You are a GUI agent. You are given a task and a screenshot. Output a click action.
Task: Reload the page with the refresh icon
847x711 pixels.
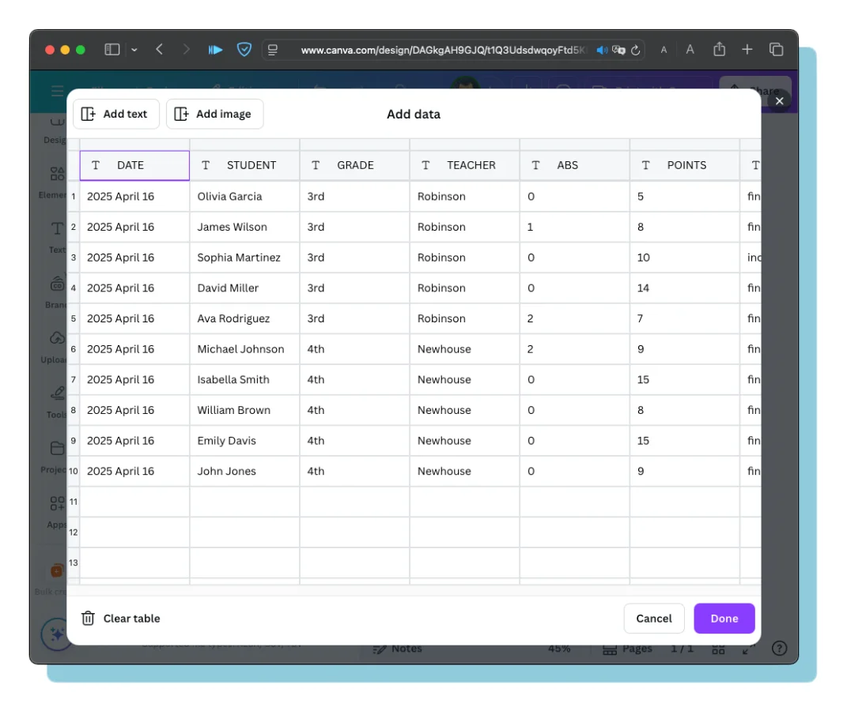pyautogui.click(x=636, y=51)
